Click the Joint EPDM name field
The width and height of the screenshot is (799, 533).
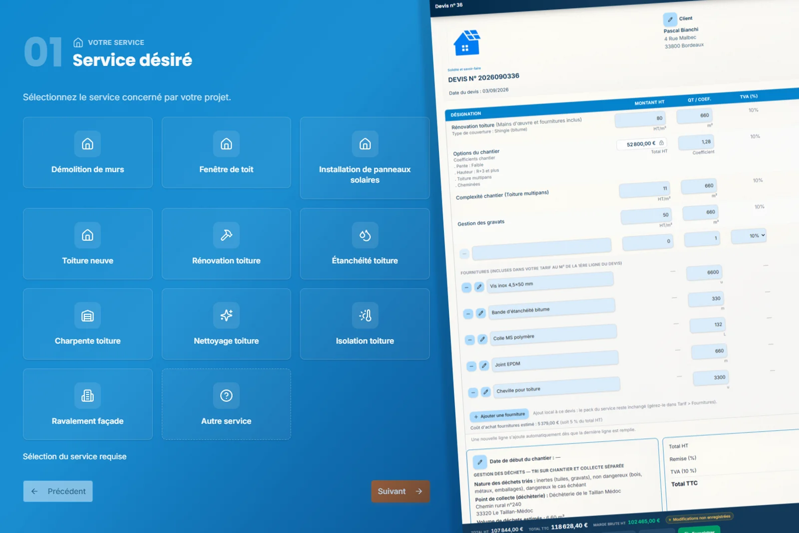555,360
